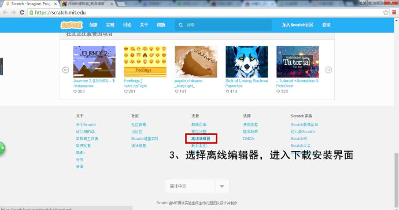Click the Scratch大会 footer link
This screenshot has height=210, width=399.
[301, 146]
